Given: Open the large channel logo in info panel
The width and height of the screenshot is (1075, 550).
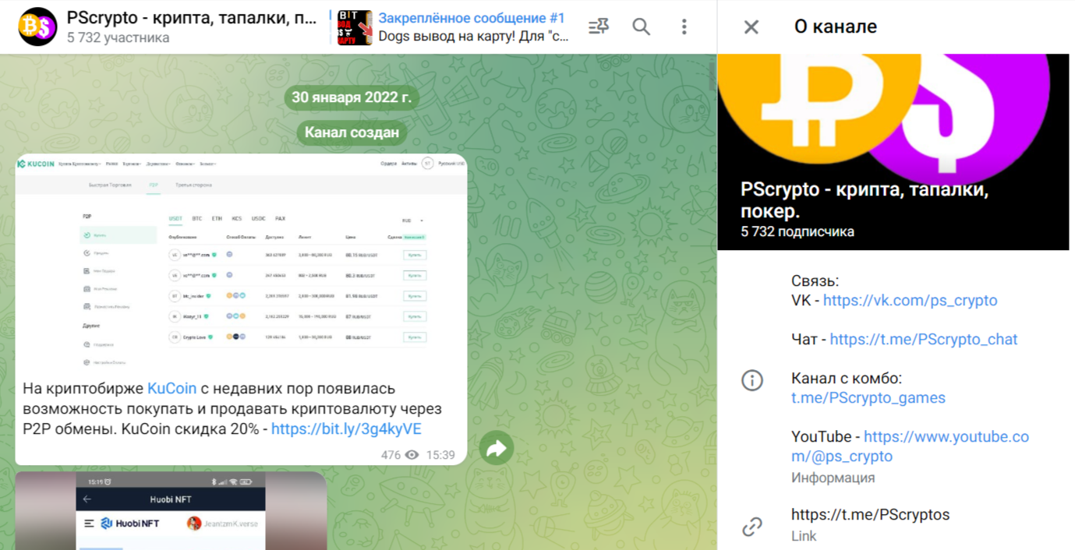Looking at the screenshot, I should (x=893, y=152).
